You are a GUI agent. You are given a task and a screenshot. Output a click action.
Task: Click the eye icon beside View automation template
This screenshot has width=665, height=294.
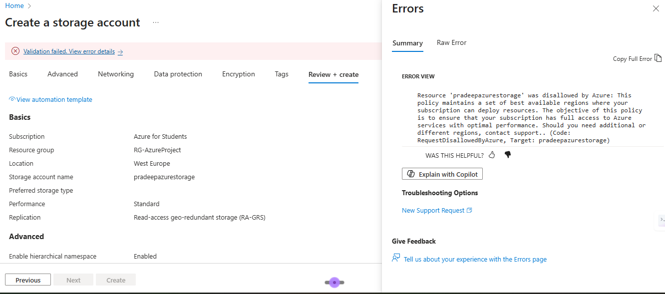pyautogui.click(x=12, y=99)
